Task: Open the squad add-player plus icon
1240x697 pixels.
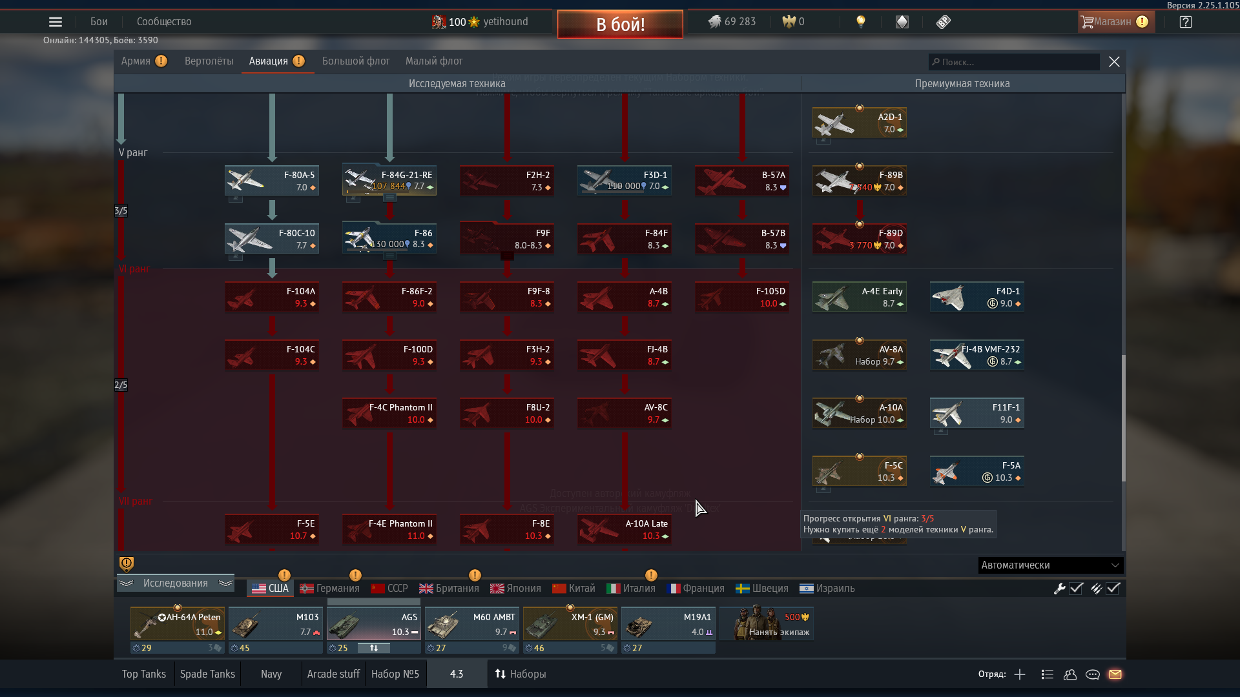Action: (1020, 674)
